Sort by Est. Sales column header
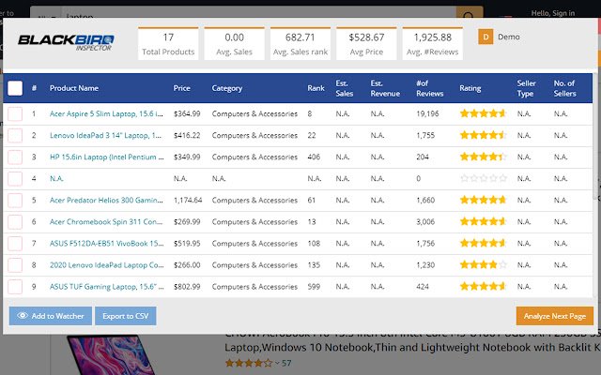Image resolution: width=601 pixels, height=375 pixels. 345,88
